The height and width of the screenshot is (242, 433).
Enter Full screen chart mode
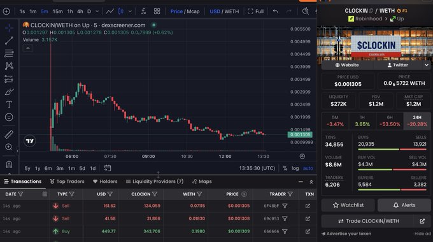point(256,11)
